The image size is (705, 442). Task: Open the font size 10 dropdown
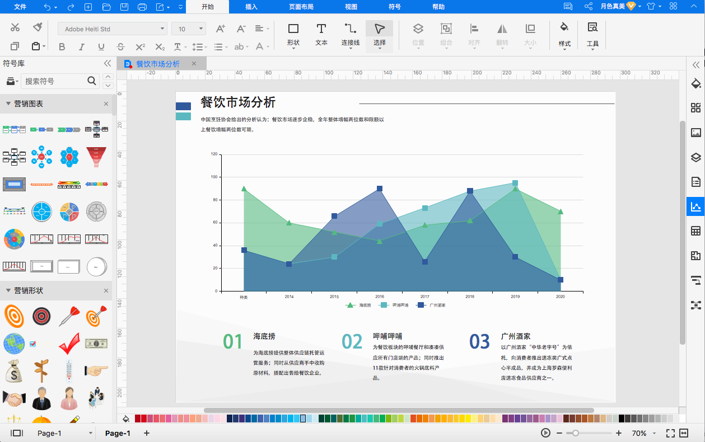[189, 29]
